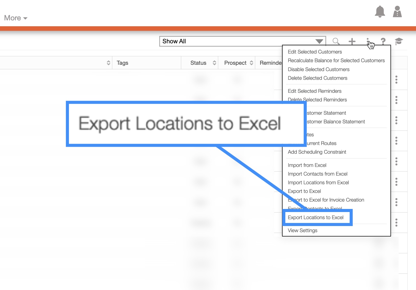Click the plus icon to add customer
Viewport: 416px width, 290px height.
click(352, 41)
